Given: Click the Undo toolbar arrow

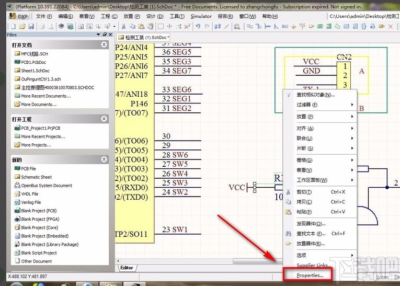Looking at the screenshot, I should [198, 26].
